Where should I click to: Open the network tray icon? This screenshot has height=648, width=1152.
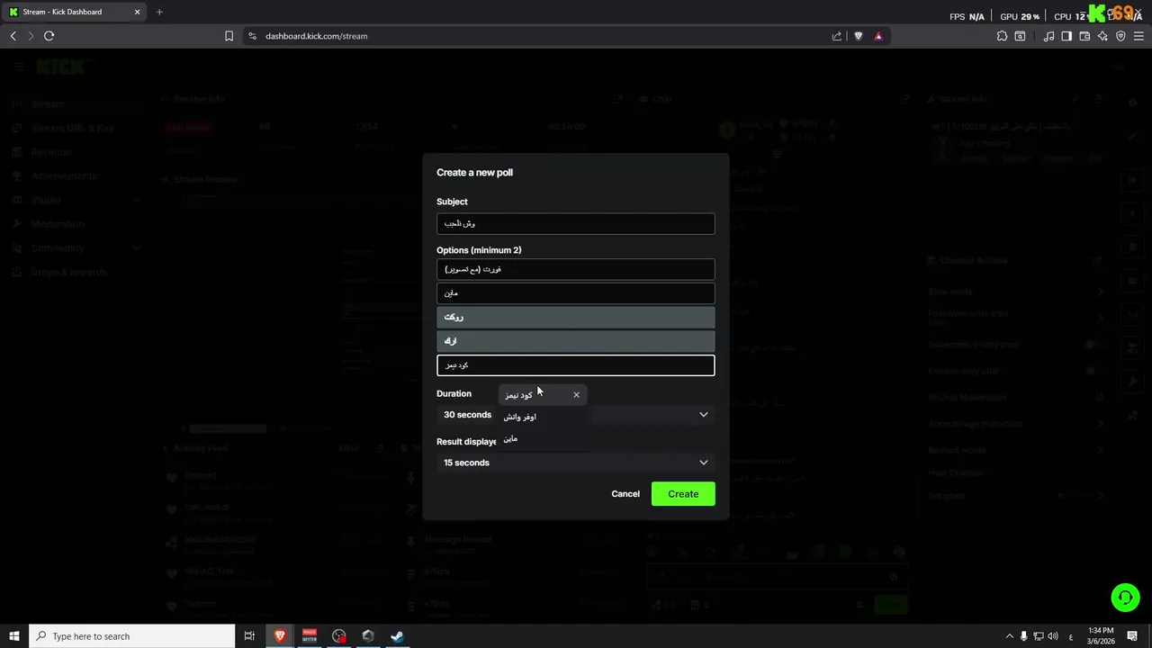click(x=1039, y=636)
